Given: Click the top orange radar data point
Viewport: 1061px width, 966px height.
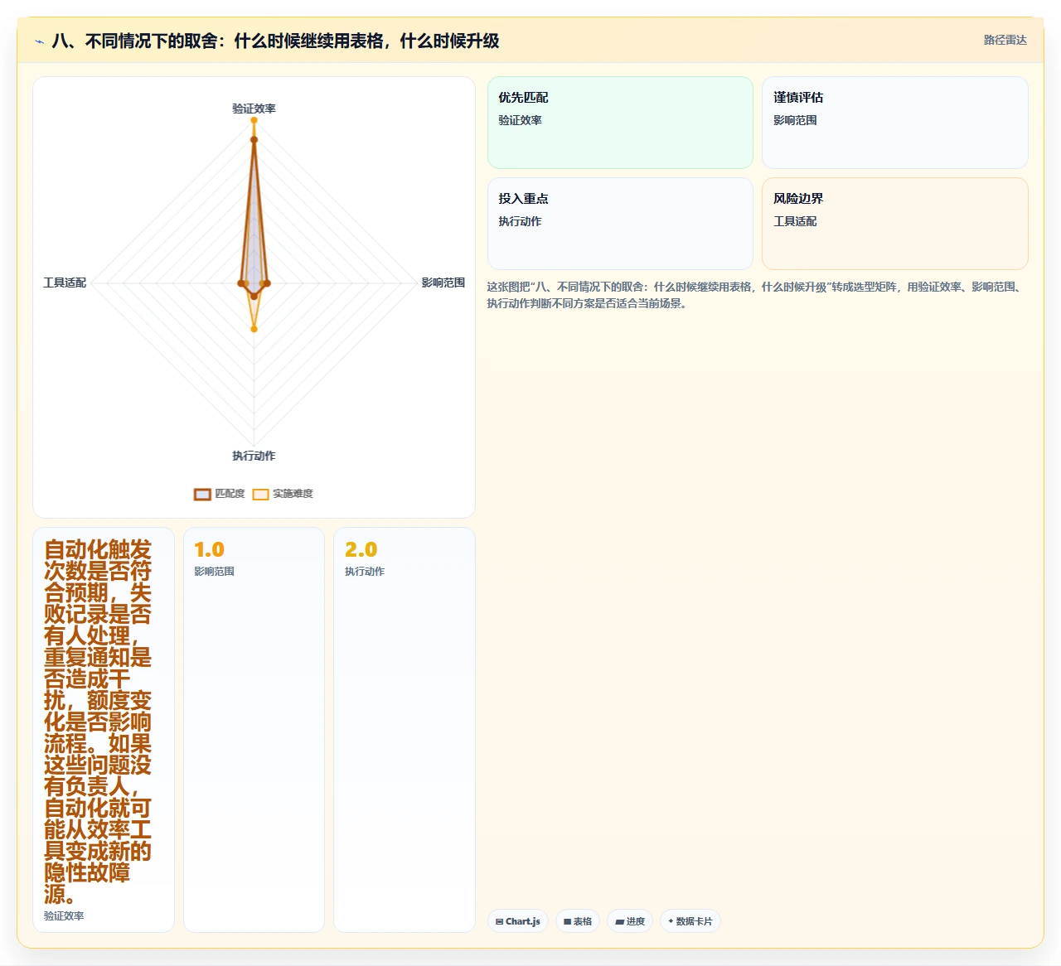Looking at the screenshot, I should pos(254,121).
